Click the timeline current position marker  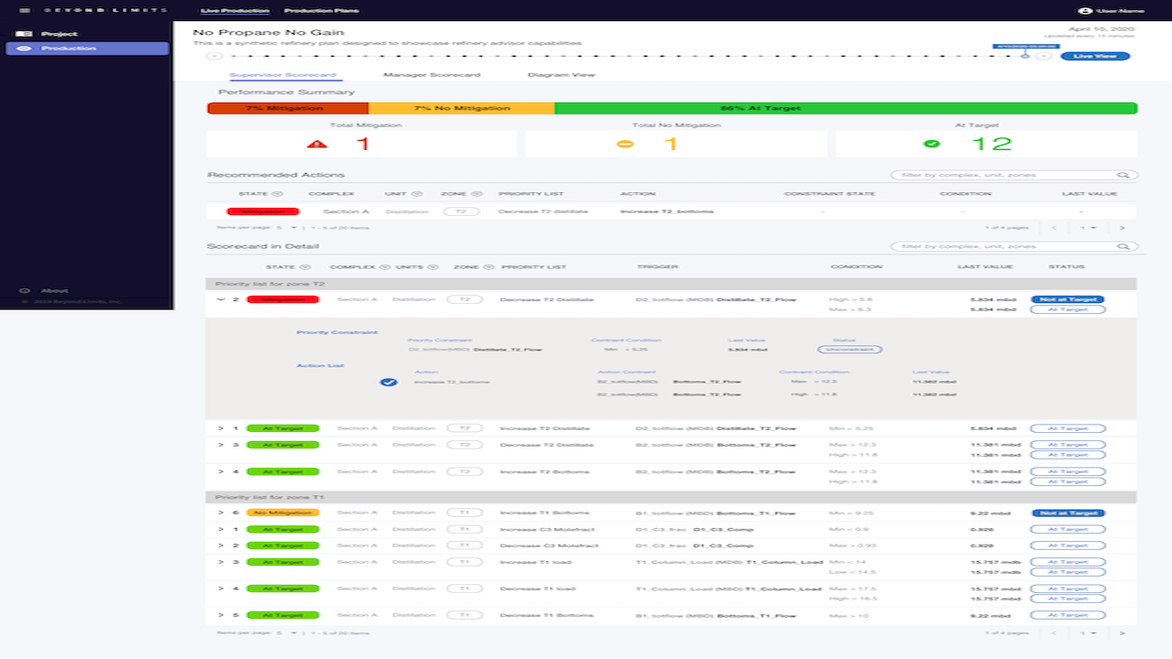1025,56
